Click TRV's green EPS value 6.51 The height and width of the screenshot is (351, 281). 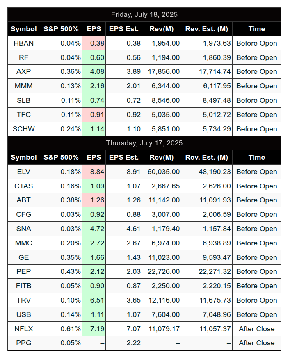coord(94,300)
